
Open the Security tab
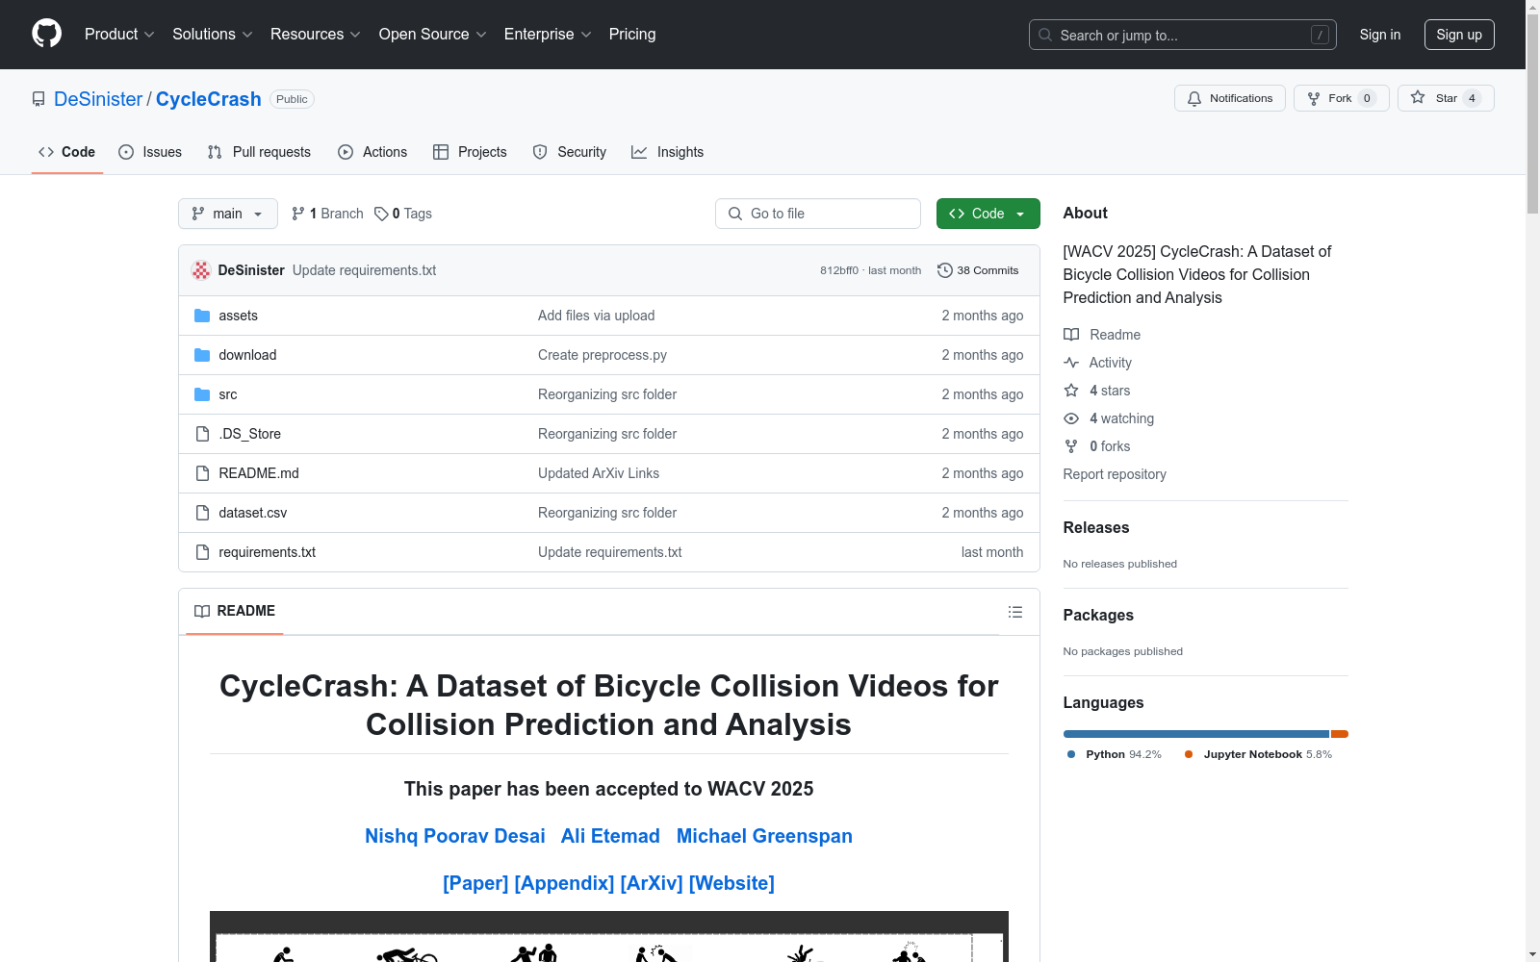pos(570,152)
